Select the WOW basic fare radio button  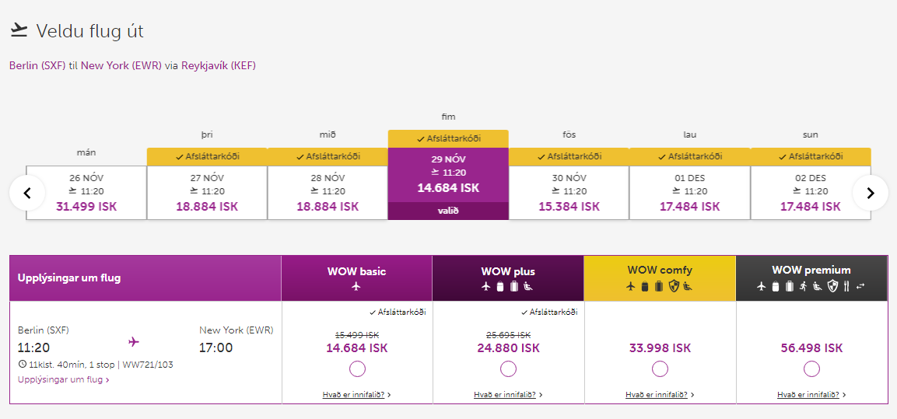(x=357, y=368)
